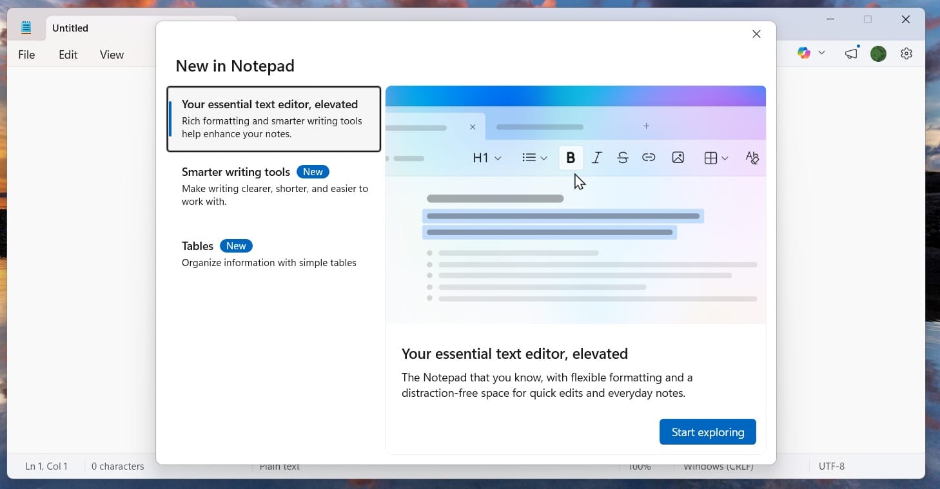940x489 pixels.
Task: Click the user account avatar
Action: (878, 53)
